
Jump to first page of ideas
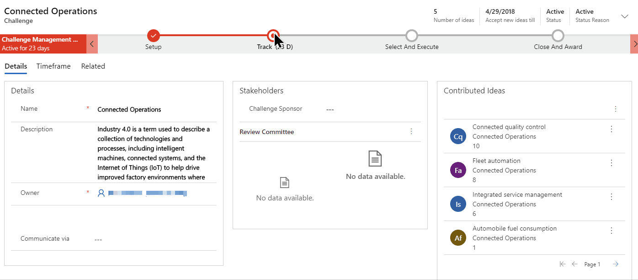click(563, 264)
